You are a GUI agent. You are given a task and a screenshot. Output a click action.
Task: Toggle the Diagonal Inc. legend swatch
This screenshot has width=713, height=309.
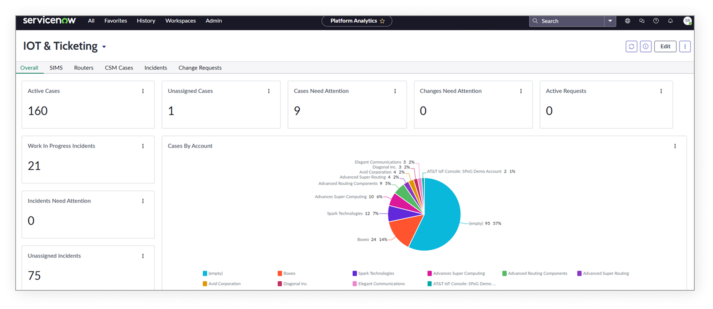click(x=280, y=284)
